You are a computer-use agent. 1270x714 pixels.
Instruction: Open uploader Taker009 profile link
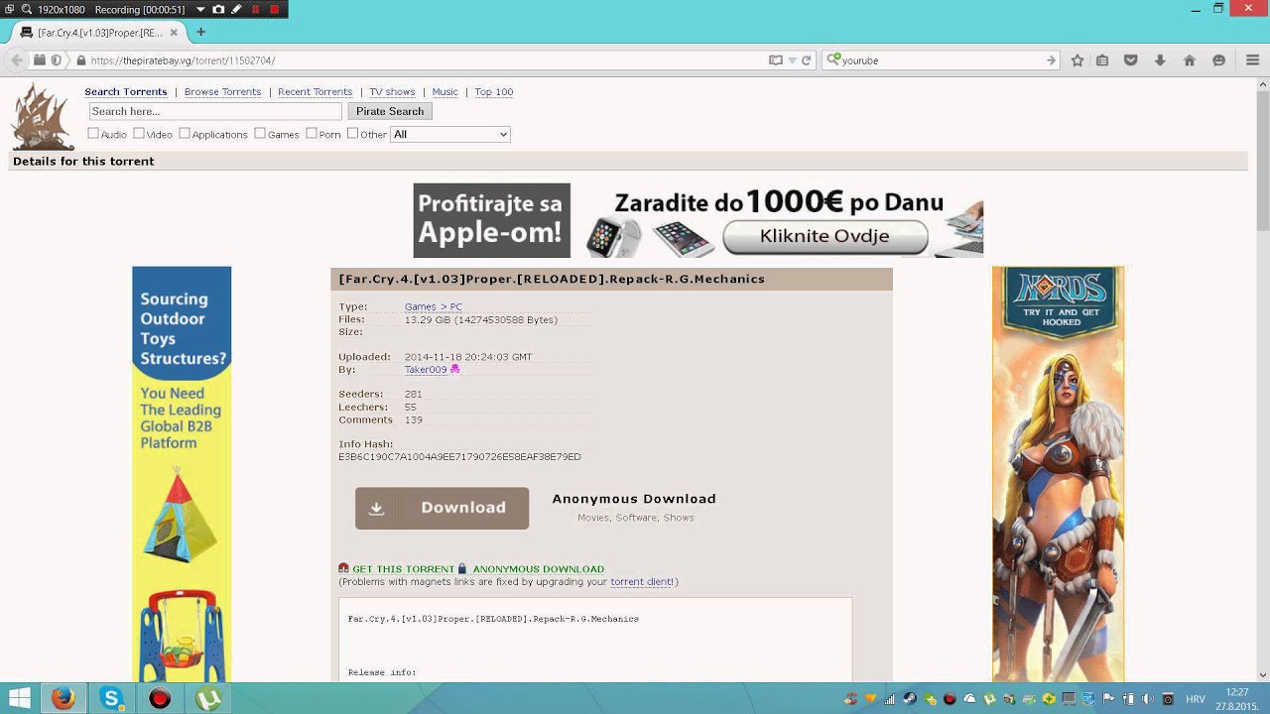pos(426,369)
